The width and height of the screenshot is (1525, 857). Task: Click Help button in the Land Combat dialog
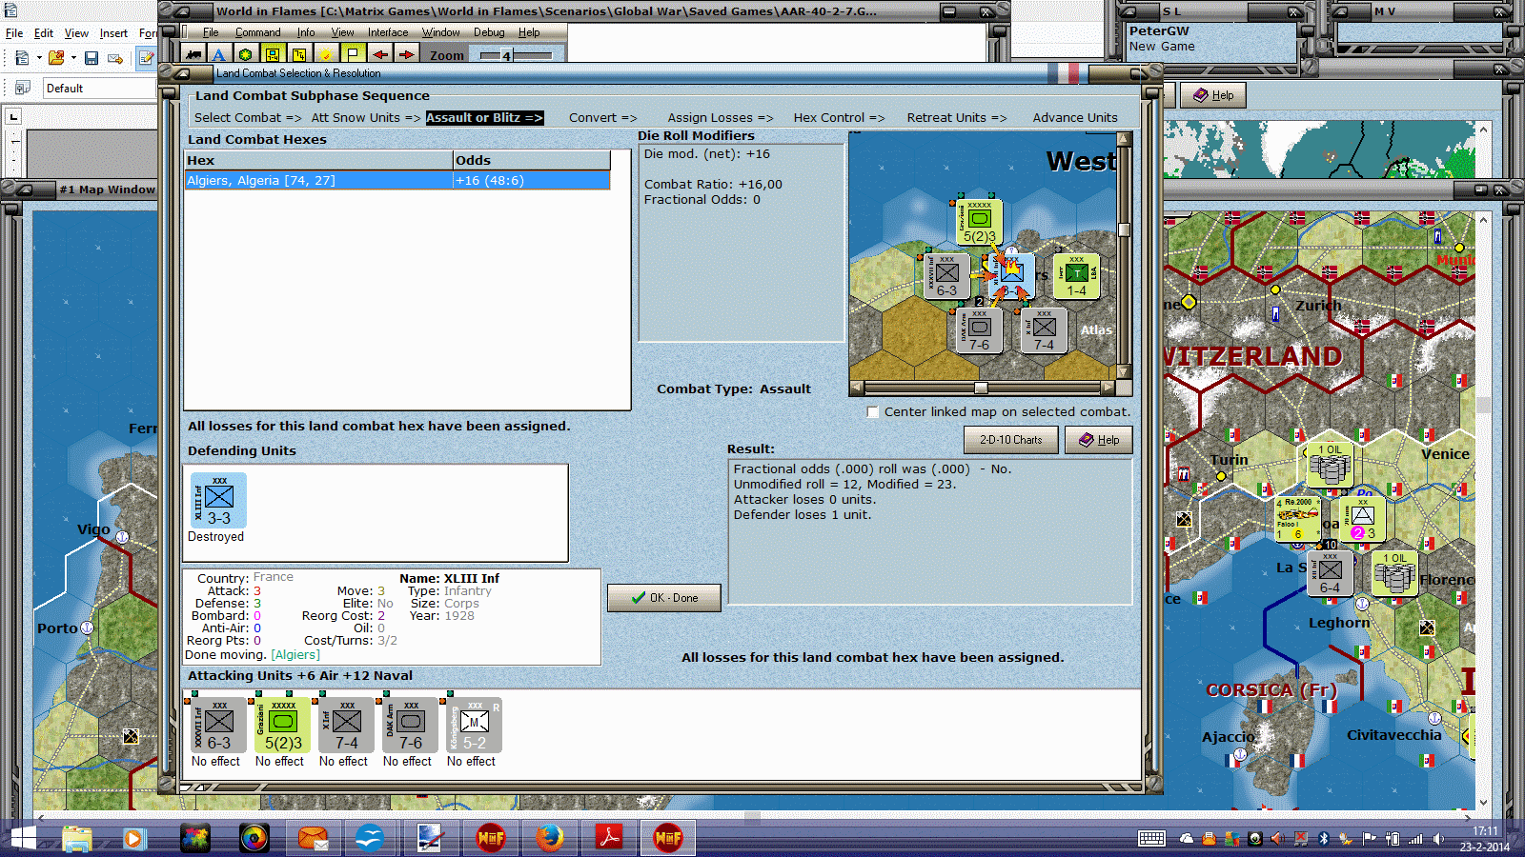click(1099, 440)
